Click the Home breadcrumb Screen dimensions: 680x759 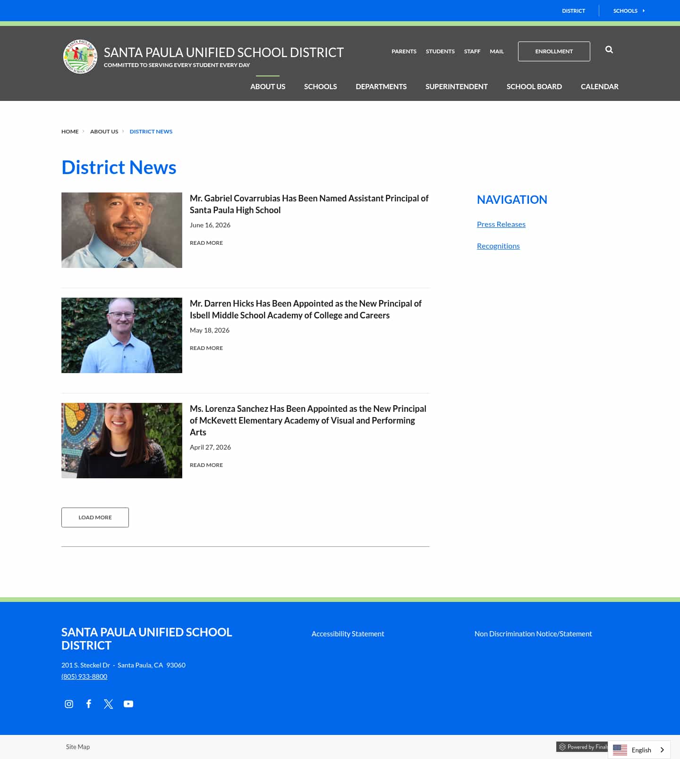(x=70, y=132)
